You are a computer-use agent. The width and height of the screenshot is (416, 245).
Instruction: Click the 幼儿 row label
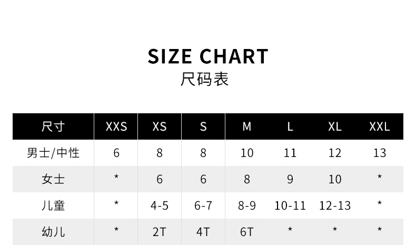53,231
